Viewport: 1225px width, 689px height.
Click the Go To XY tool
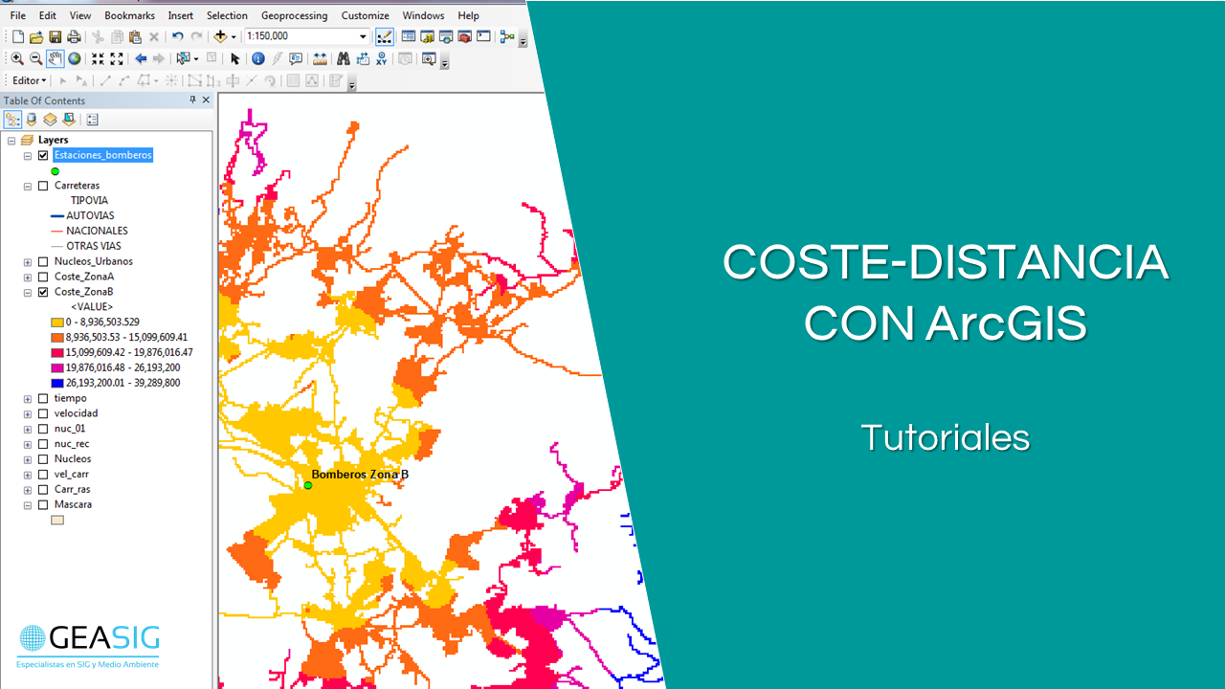pos(382,59)
